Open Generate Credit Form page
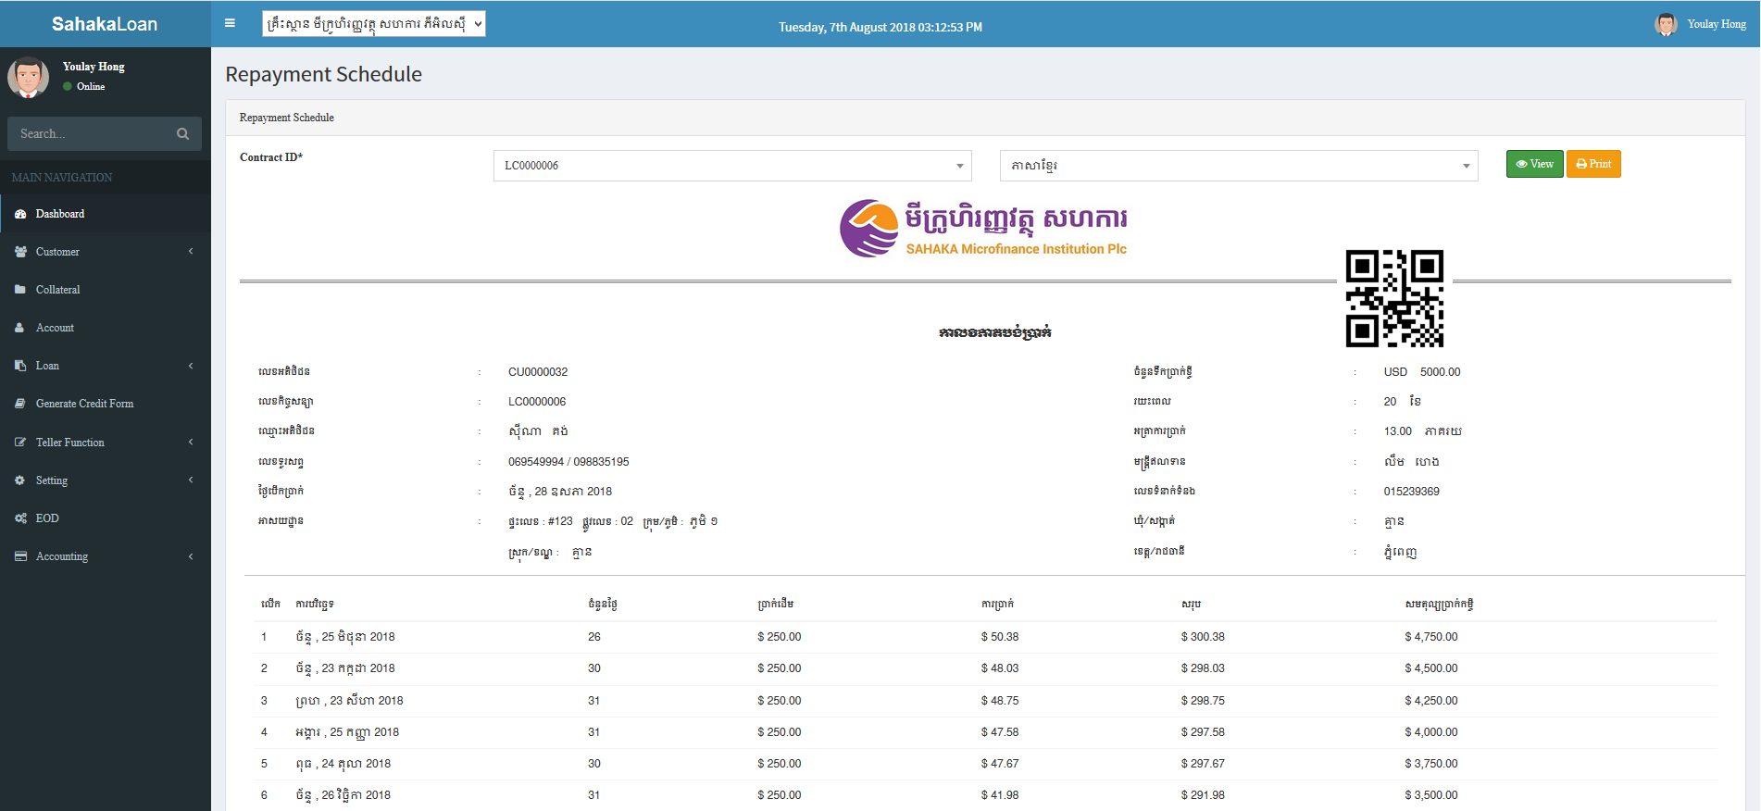1761x811 pixels. [84, 404]
